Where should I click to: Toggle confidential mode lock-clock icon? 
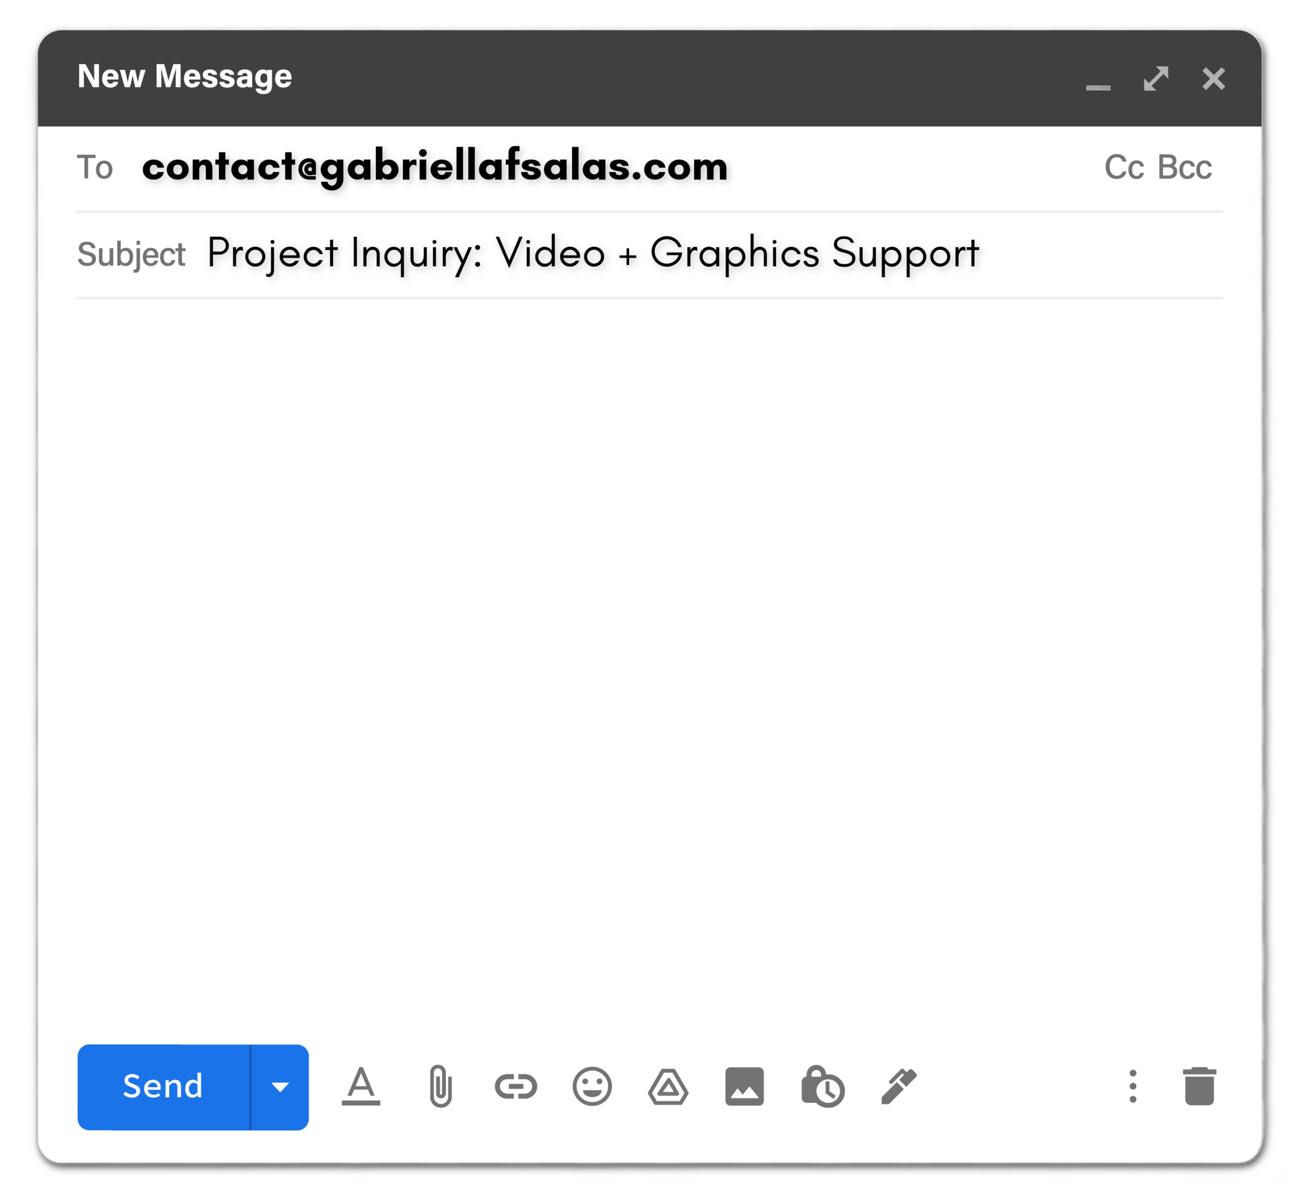(x=822, y=1086)
